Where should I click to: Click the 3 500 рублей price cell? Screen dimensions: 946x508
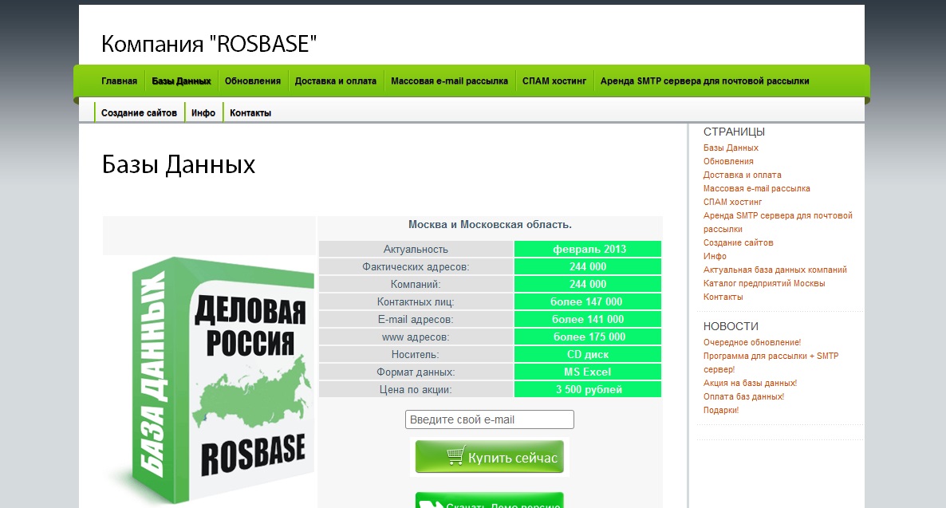pyautogui.click(x=588, y=389)
